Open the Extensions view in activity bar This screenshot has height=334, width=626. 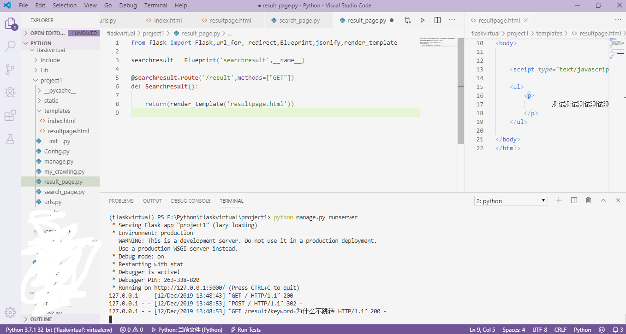tap(10, 116)
